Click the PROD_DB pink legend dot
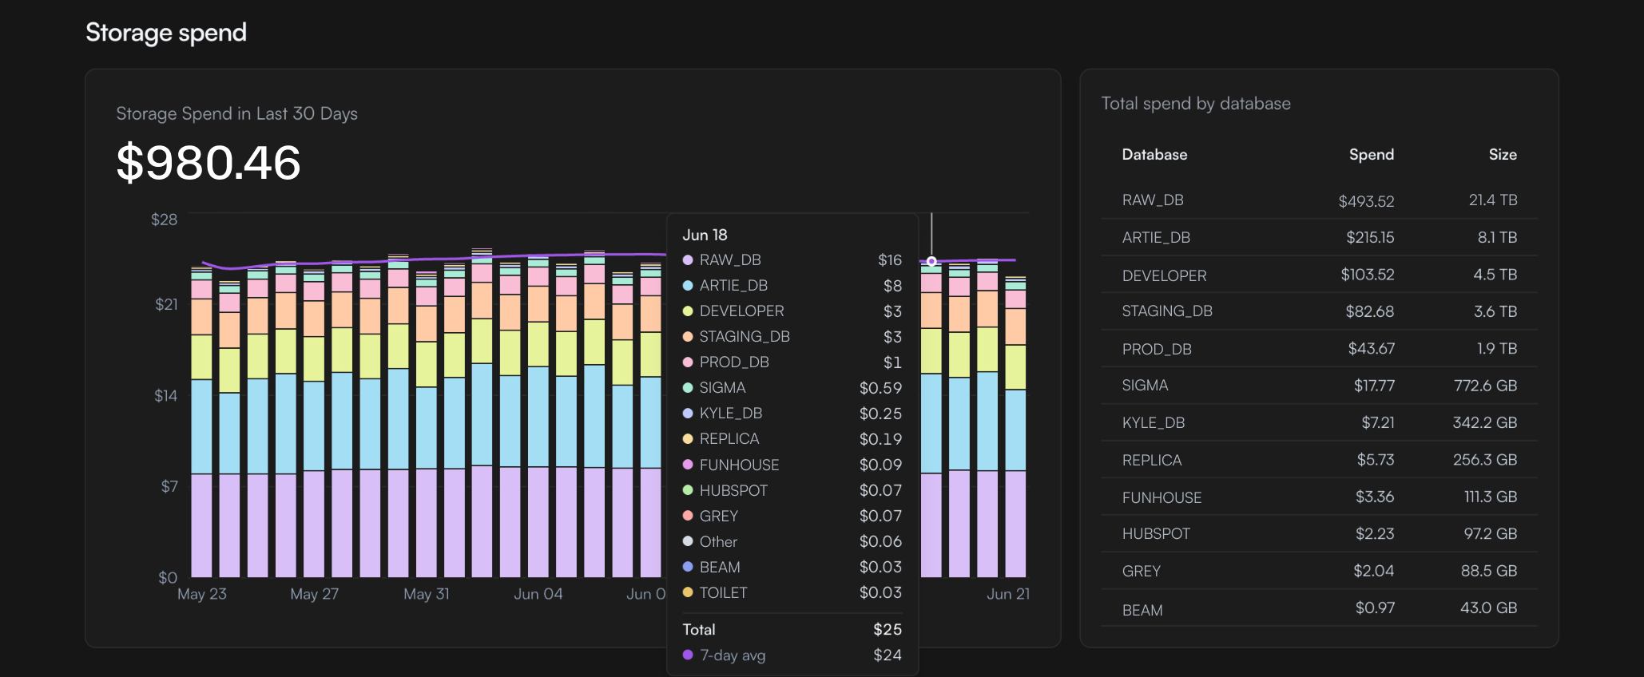This screenshot has height=677, width=1644. (688, 362)
